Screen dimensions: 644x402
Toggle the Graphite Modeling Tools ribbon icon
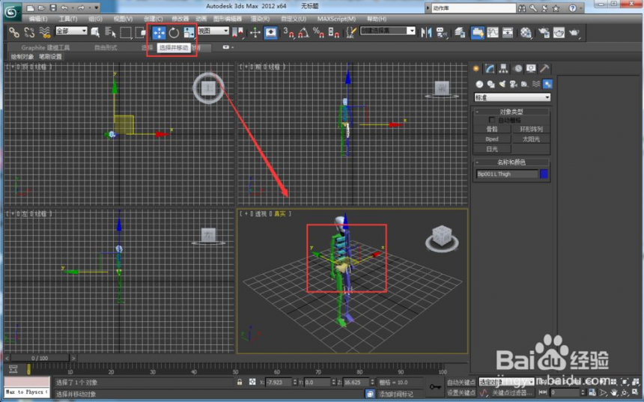point(477,32)
